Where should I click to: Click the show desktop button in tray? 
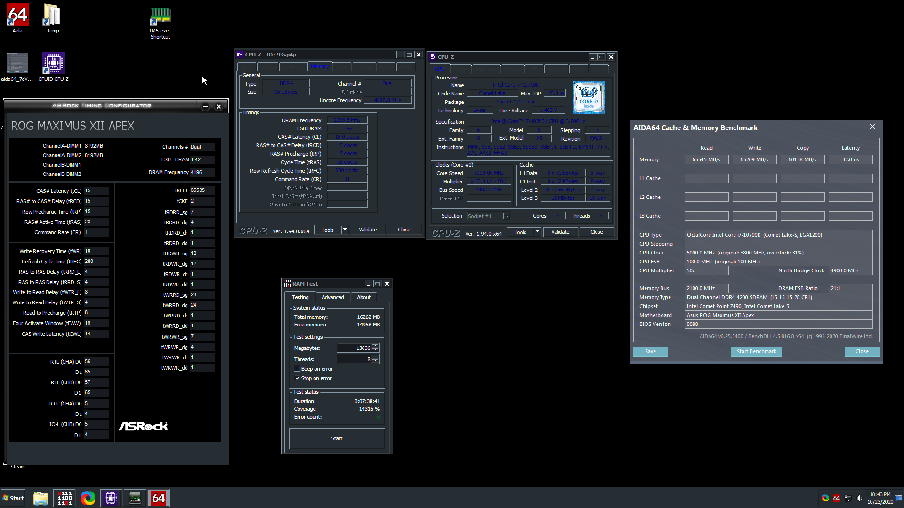tap(898, 498)
